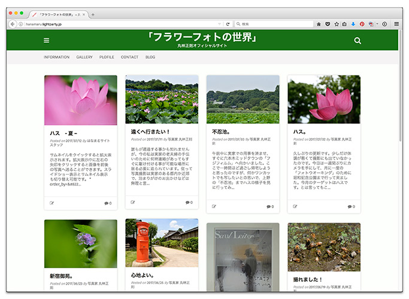The height and width of the screenshot is (299, 409).
Task: Click comment bubble on 不忍池。 card
Action: [270, 206]
